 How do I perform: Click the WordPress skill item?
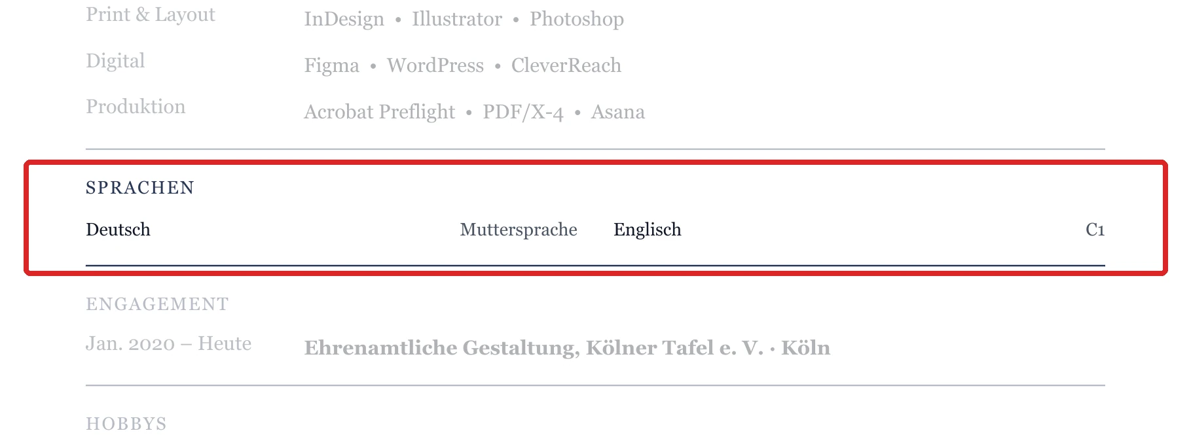coord(435,65)
